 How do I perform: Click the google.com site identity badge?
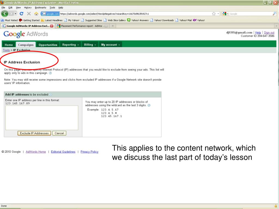click(50, 14)
